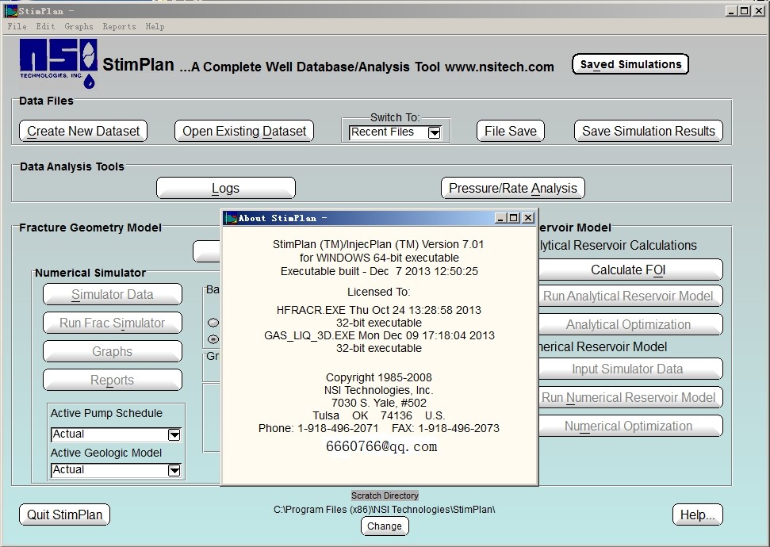770x547 pixels.
Task: Click the www.nsitech.com text
Action: pos(499,67)
